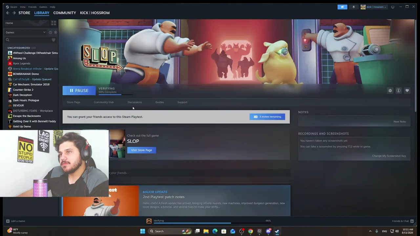The image size is (420, 236).
Task: Pause the SLOP verification
Action: [79, 90]
